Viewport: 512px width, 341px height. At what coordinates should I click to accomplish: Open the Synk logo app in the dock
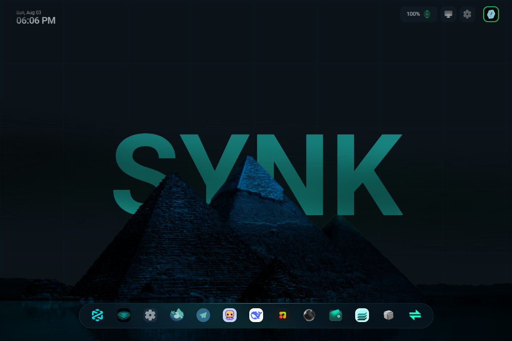pyautogui.click(x=97, y=315)
